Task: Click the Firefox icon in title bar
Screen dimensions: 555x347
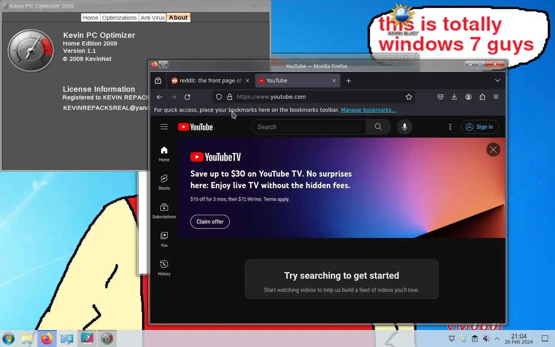Action: click(x=154, y=64)
